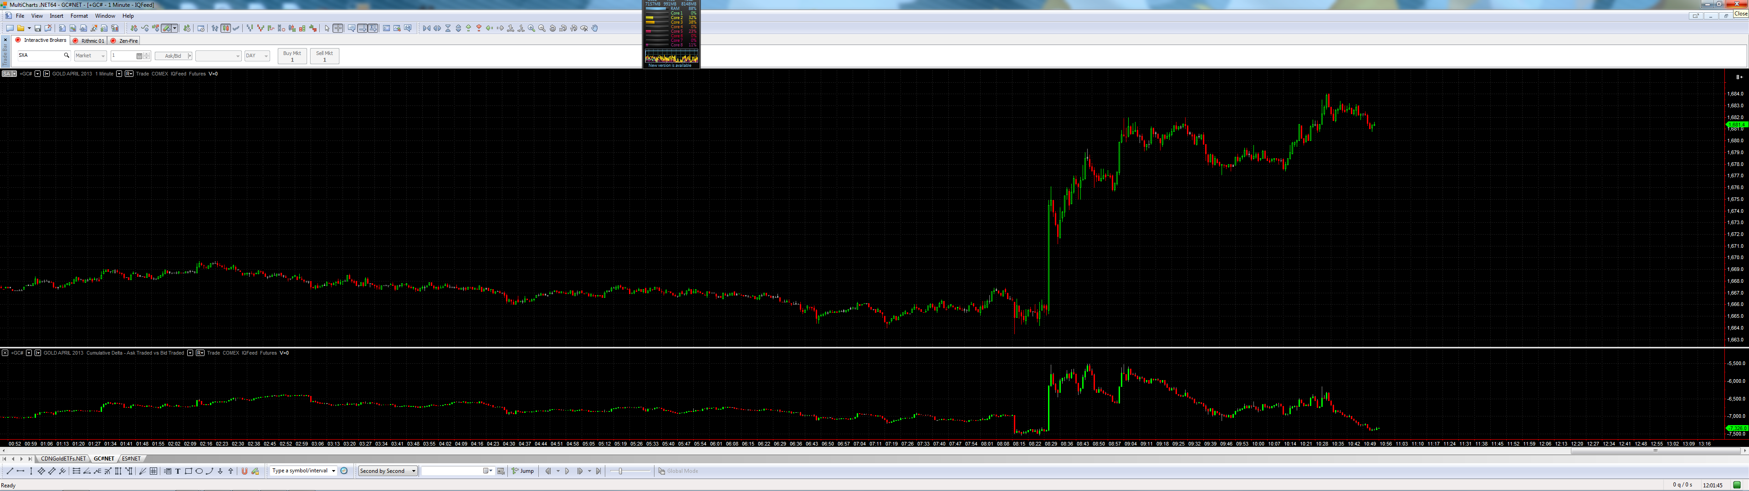Open the DAY time-in-force dropdown
The height and width of the screenshot is (491, 1749).
[257, 56]
